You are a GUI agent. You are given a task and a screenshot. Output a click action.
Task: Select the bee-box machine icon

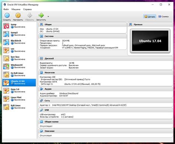6,58
